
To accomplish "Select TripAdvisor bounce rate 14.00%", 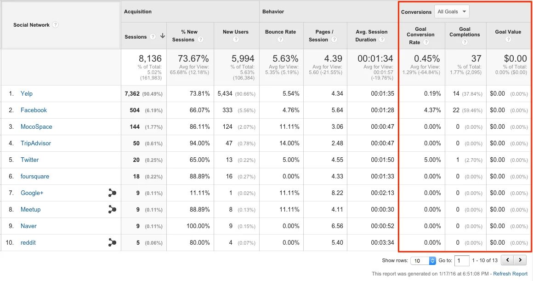I will (289, 143).
